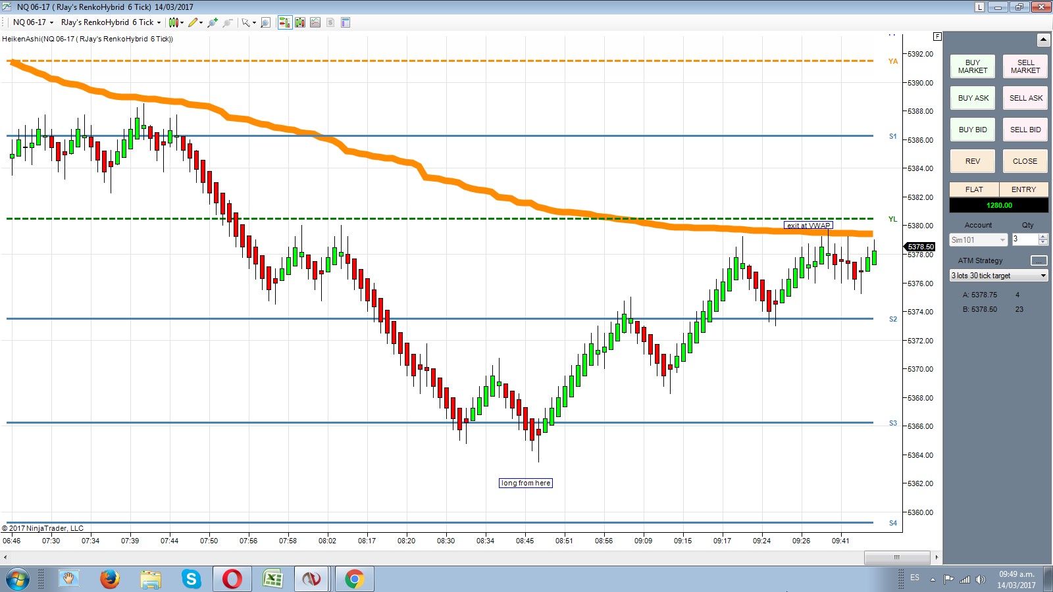Select the 'exit at VWAP' chart annotation
The width and height of the screenshot is (1053, 592).
tap(809, 226)
